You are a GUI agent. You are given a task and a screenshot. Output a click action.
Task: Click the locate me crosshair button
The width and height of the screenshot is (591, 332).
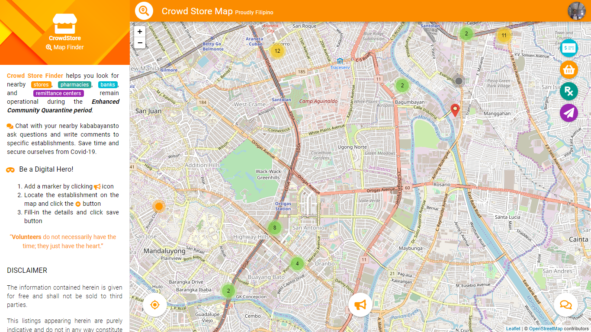(x=155, y=305)
